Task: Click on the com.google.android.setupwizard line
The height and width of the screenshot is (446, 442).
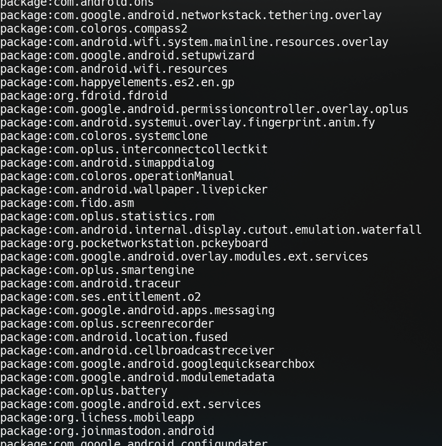Action: click(x=127, y=56)
